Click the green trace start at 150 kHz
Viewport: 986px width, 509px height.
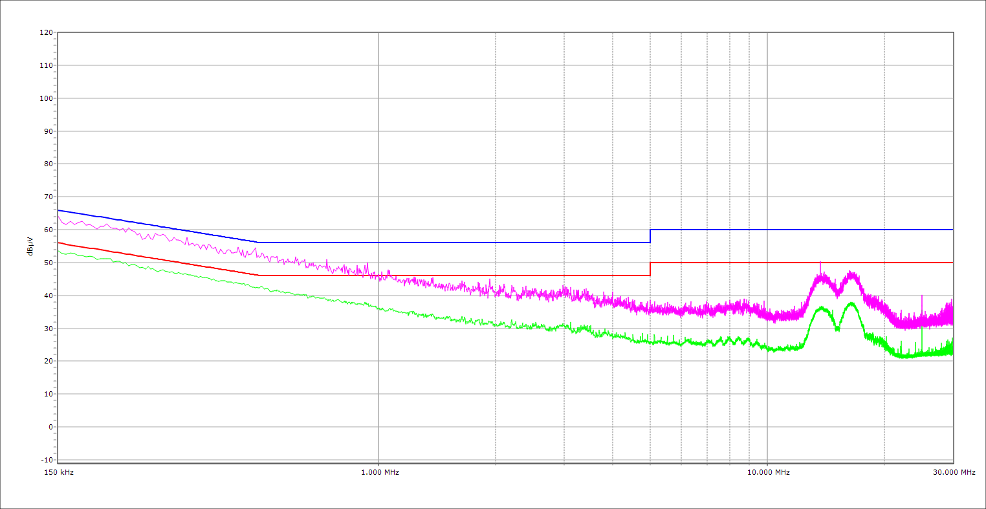tap(59, 251)
